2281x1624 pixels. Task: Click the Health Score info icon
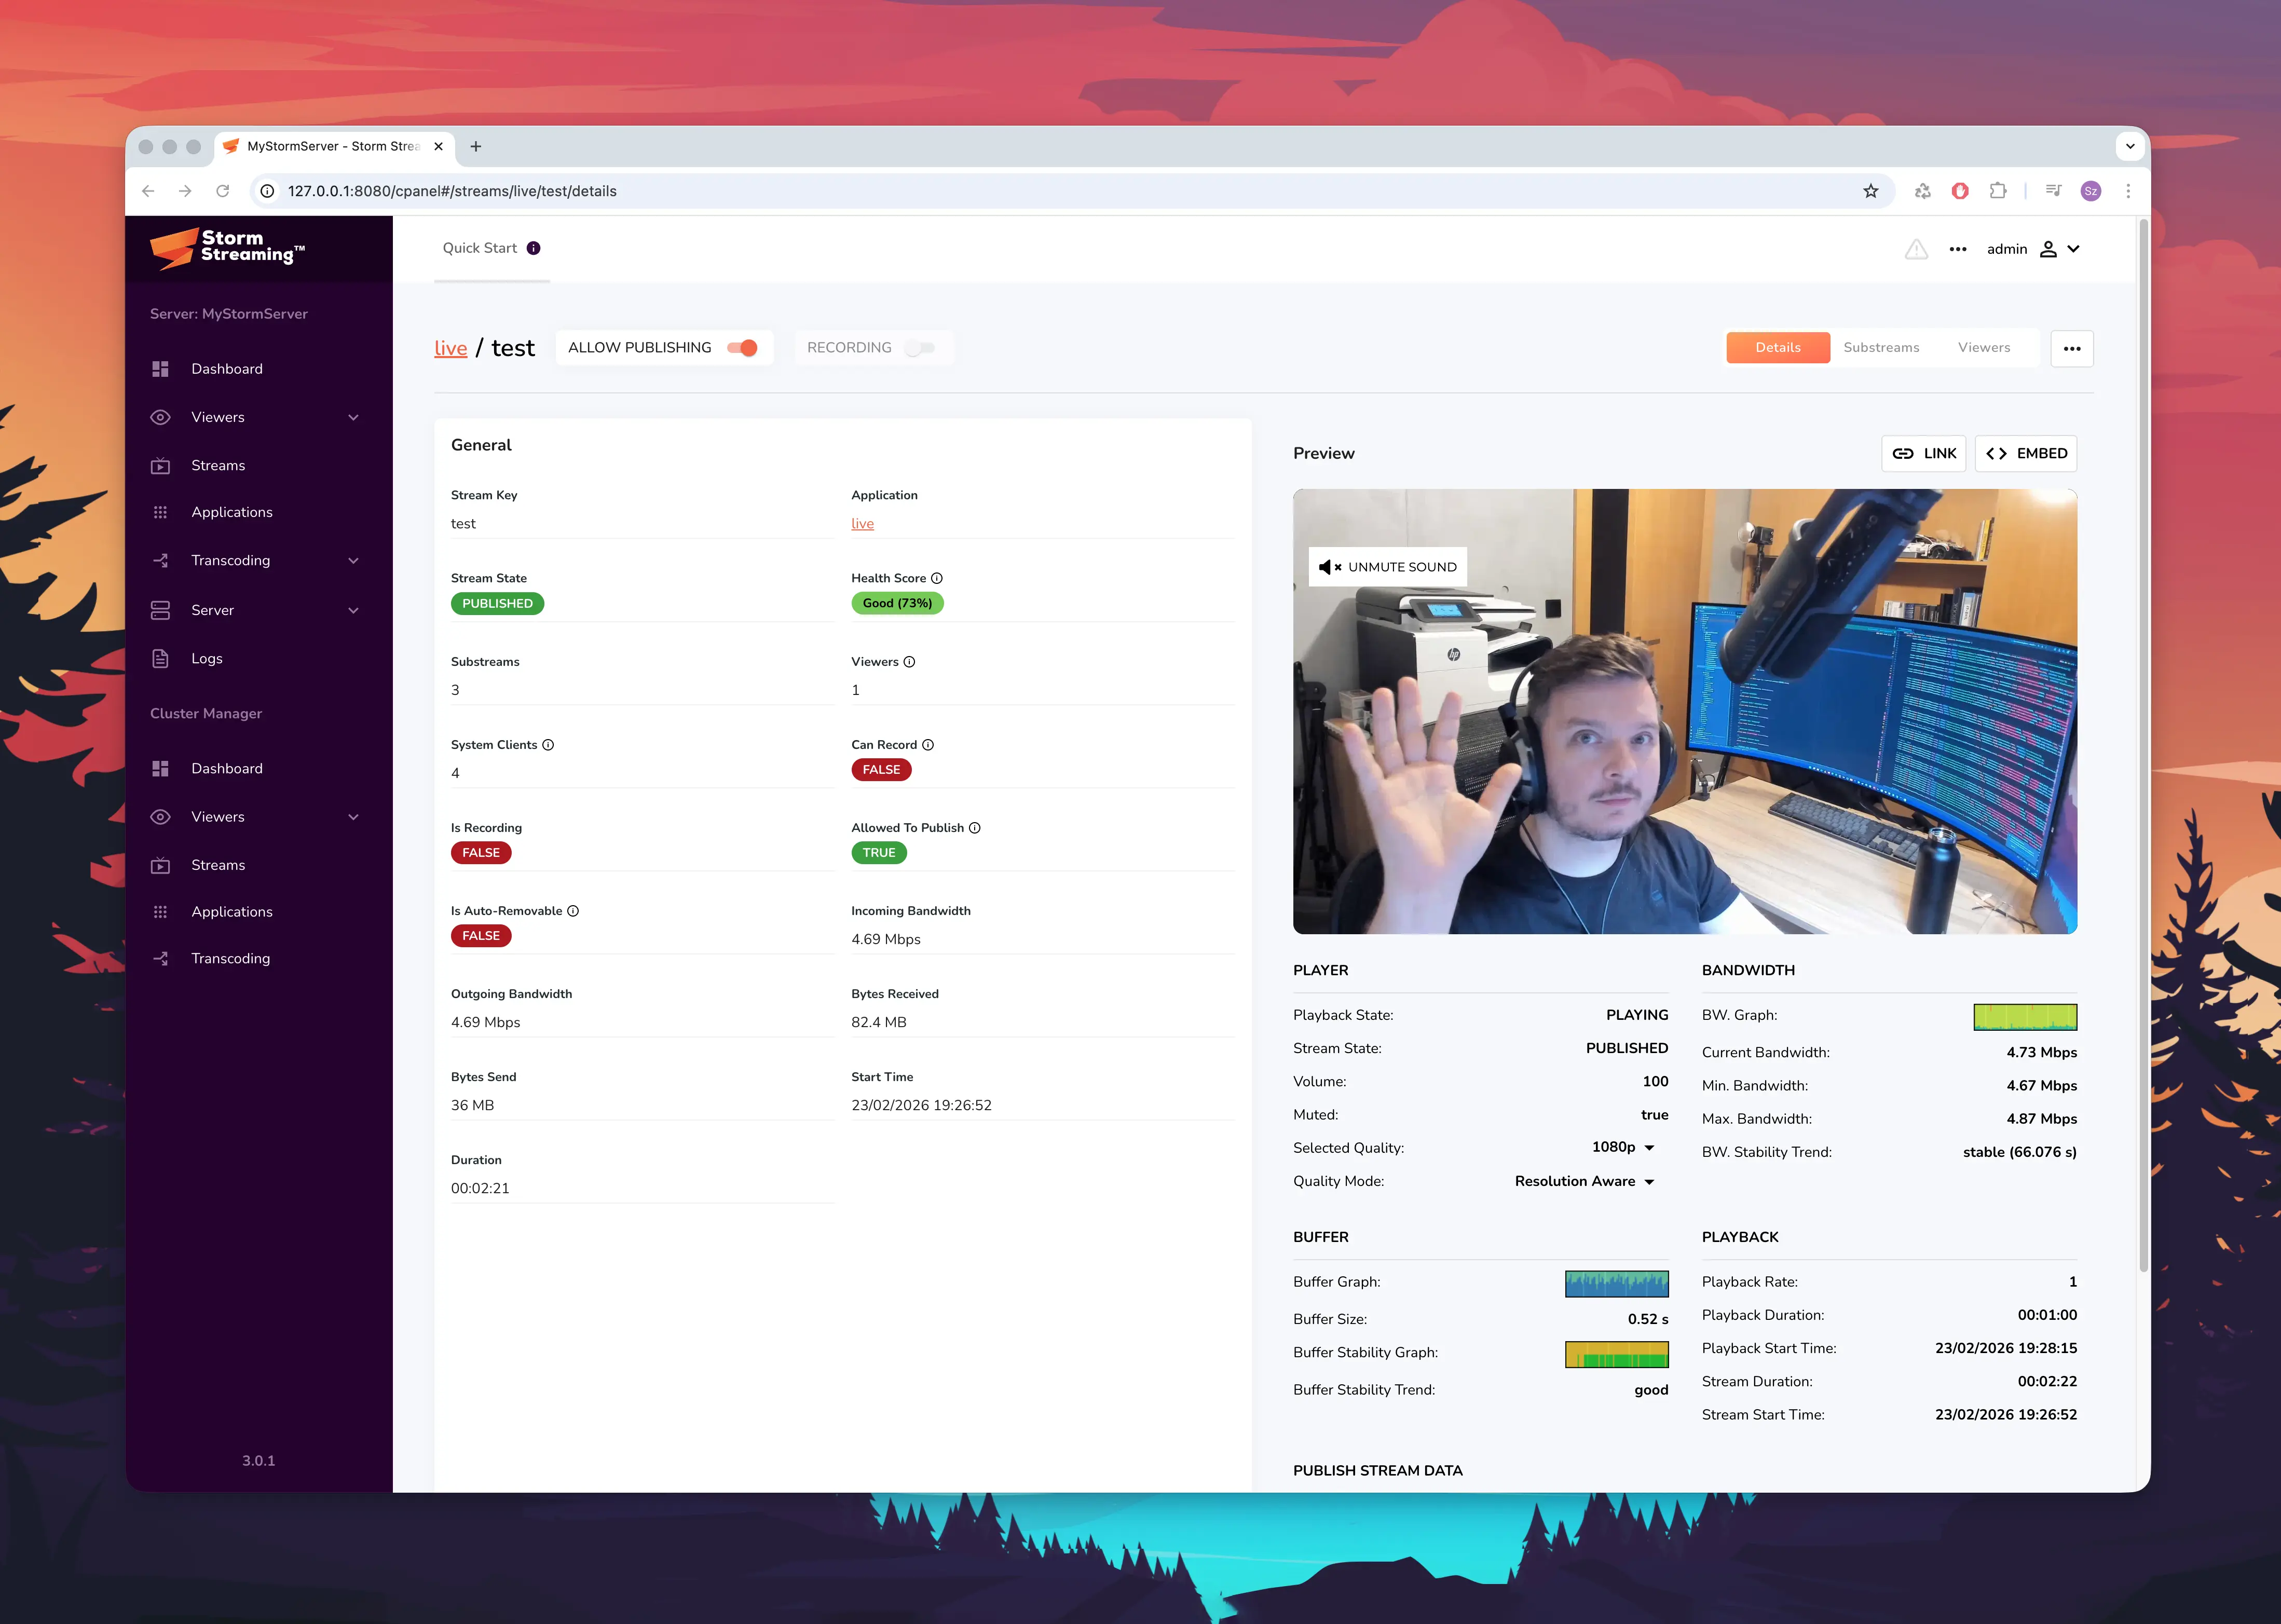point(937,578)
